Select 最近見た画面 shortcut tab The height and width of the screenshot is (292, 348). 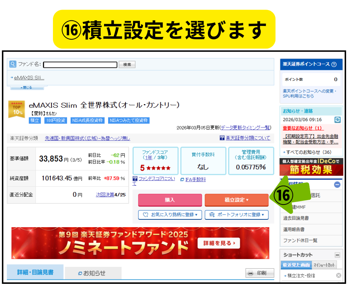pyautogui.click(x=296, y=265)
